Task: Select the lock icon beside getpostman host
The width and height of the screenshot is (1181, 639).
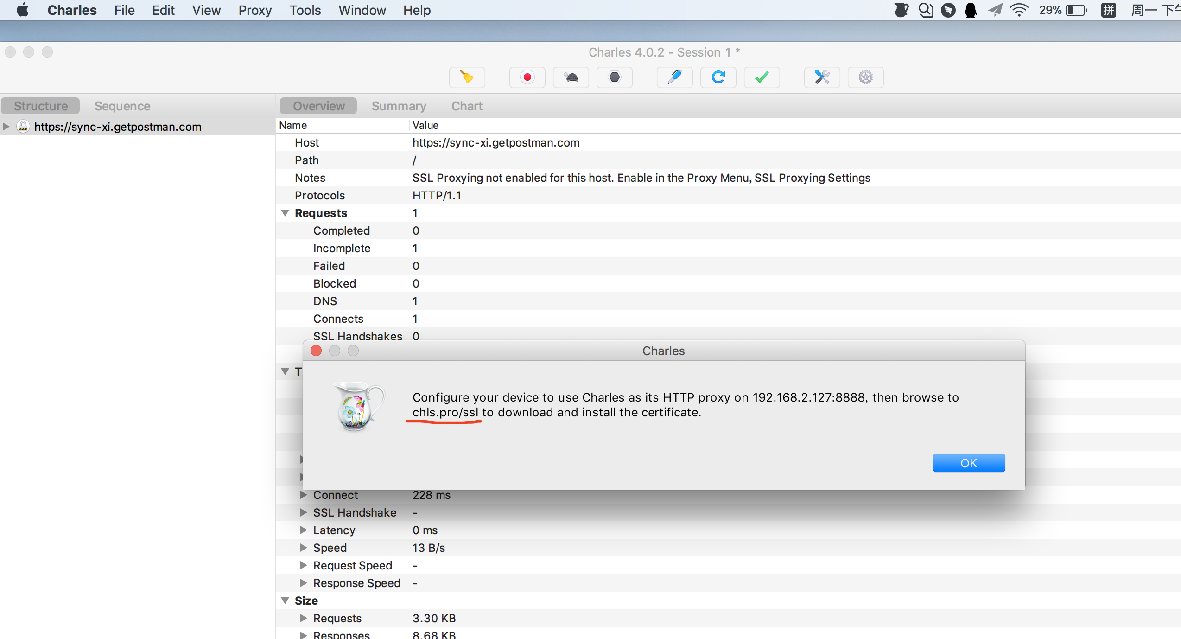Action: pos(23,127)
